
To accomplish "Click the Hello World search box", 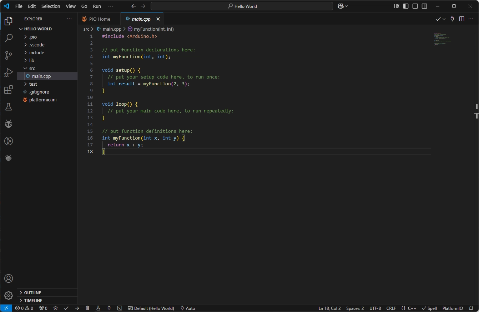I will 242,6.
